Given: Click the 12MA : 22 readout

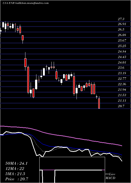Looking at the screenshot, I should pyautogui.click(x=15, y=169).
